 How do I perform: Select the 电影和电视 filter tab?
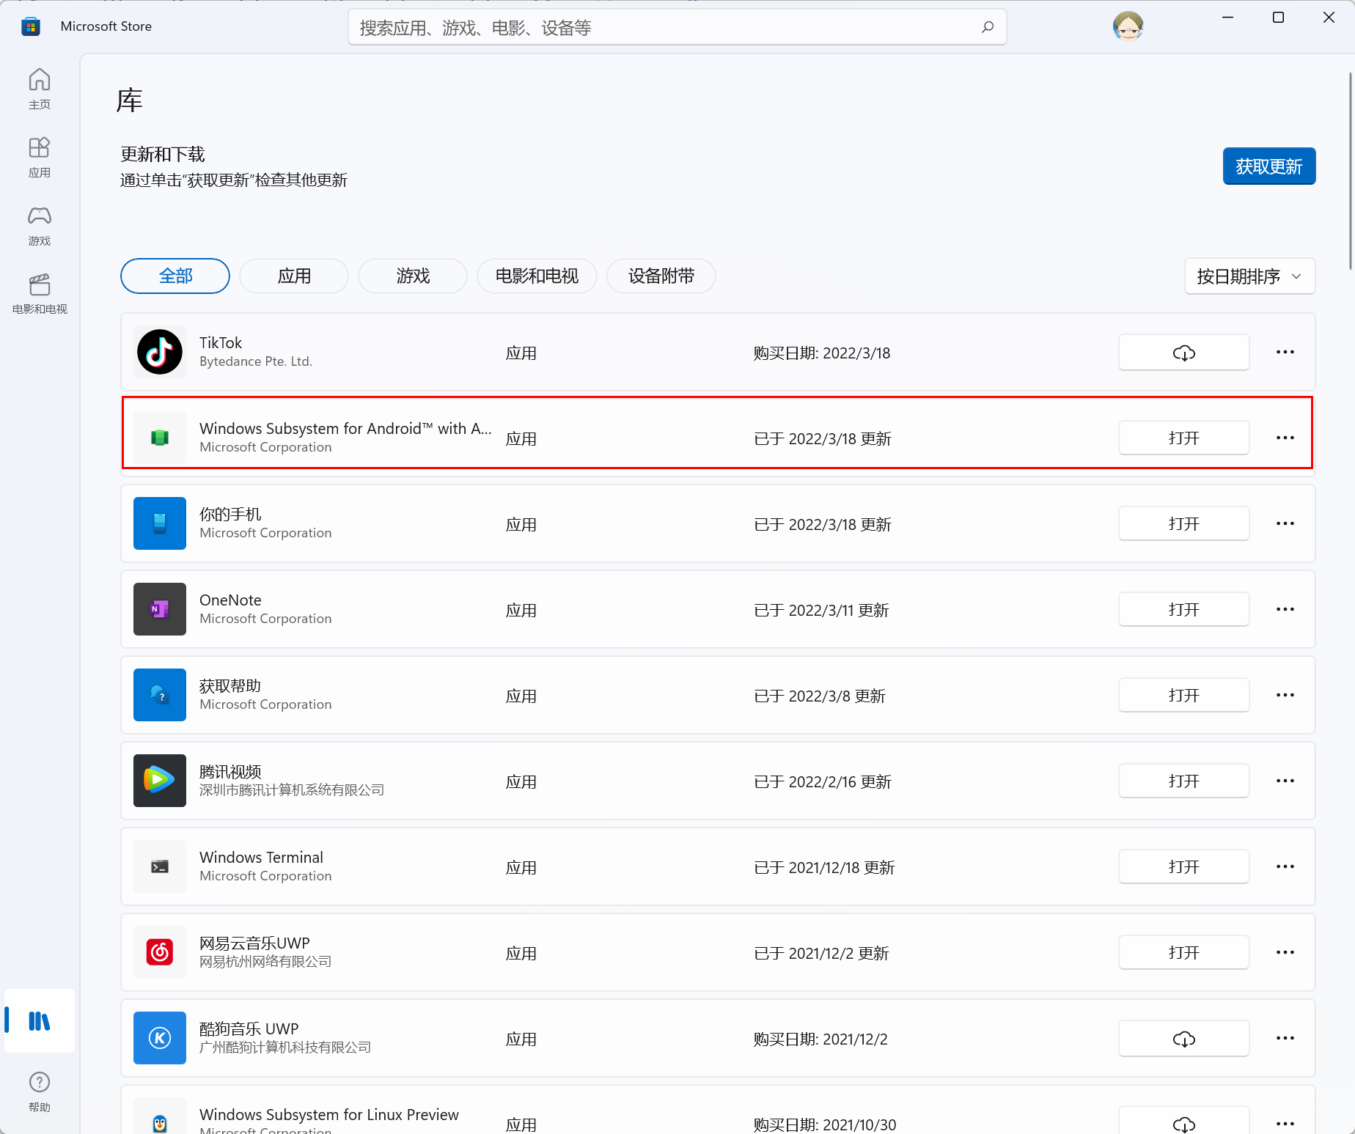pyautogui.click(x=537, y=276)
